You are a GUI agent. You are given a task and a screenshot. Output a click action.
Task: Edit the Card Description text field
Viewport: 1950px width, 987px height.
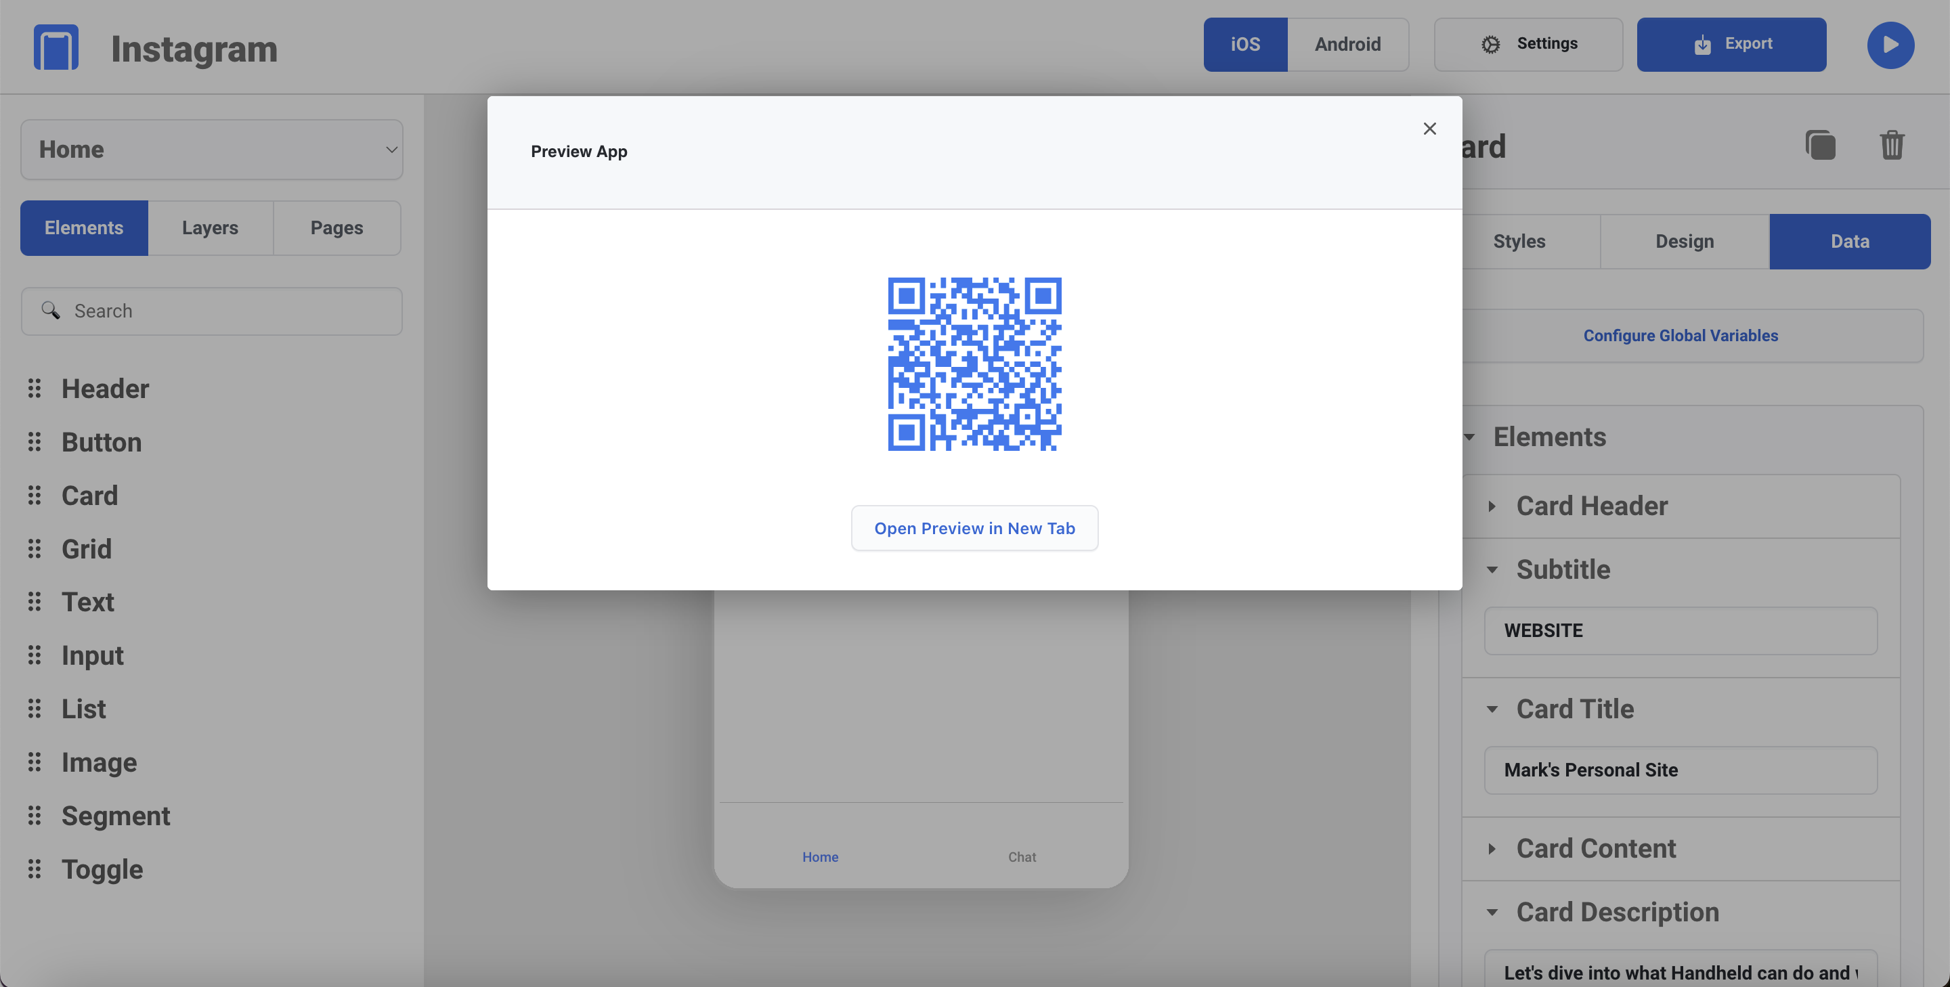point(1681,969)
